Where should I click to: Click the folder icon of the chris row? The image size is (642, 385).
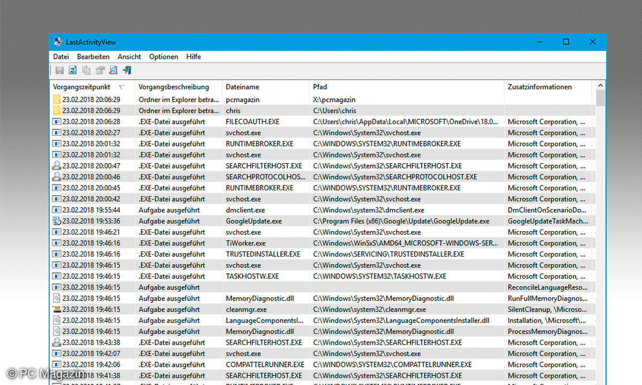pyautogui.click(x=57, y=111)
